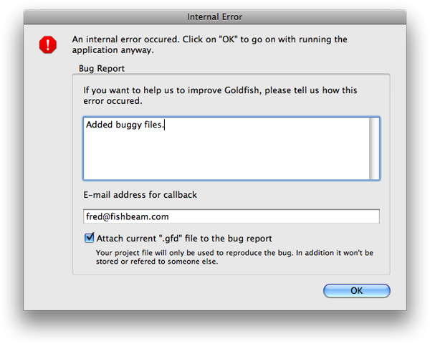
Task: Click the e-mail address callback field
Action: 231,216
